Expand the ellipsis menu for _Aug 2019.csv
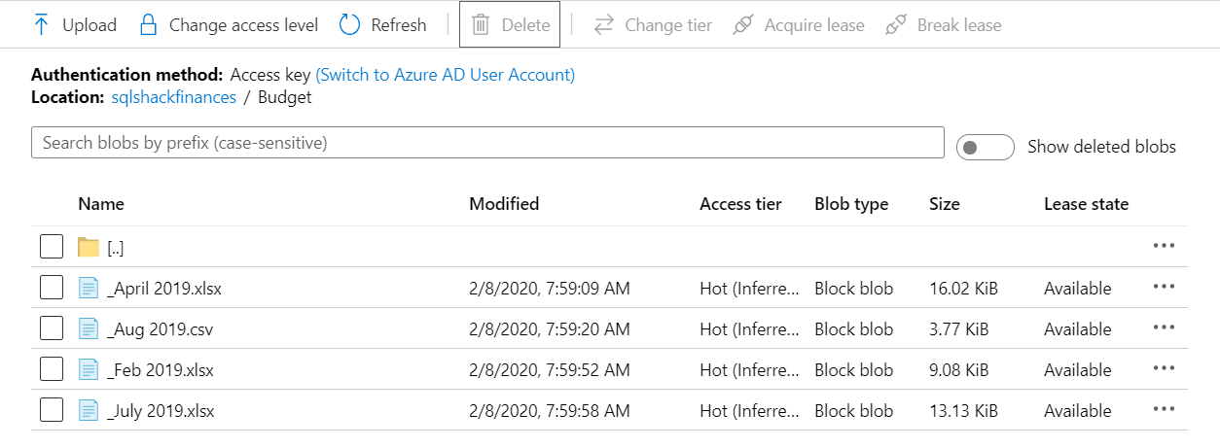This screenshot has height=448, width=1220. pos(1164,328)
